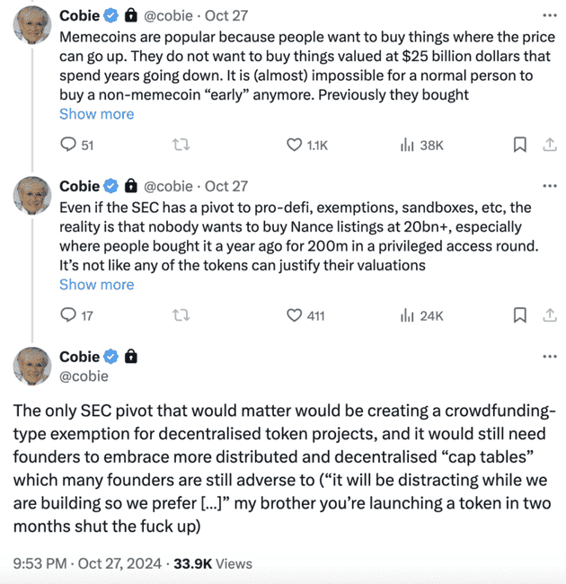Open the more options menu on first tweet
The image size is (566, 584).
(550, 15)
